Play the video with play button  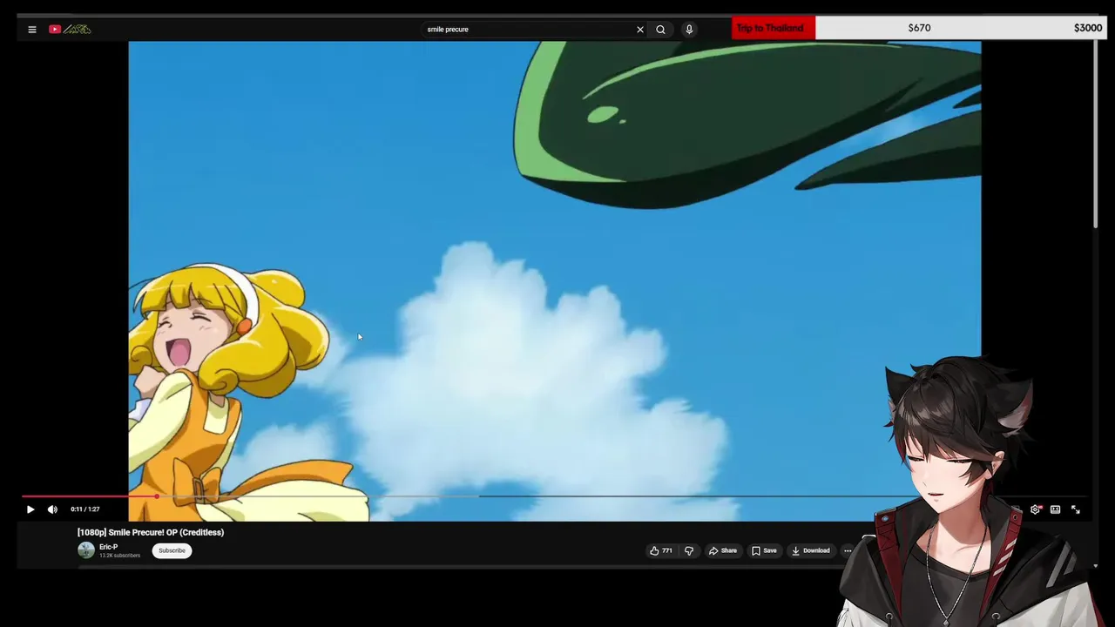tap(30, 509)
